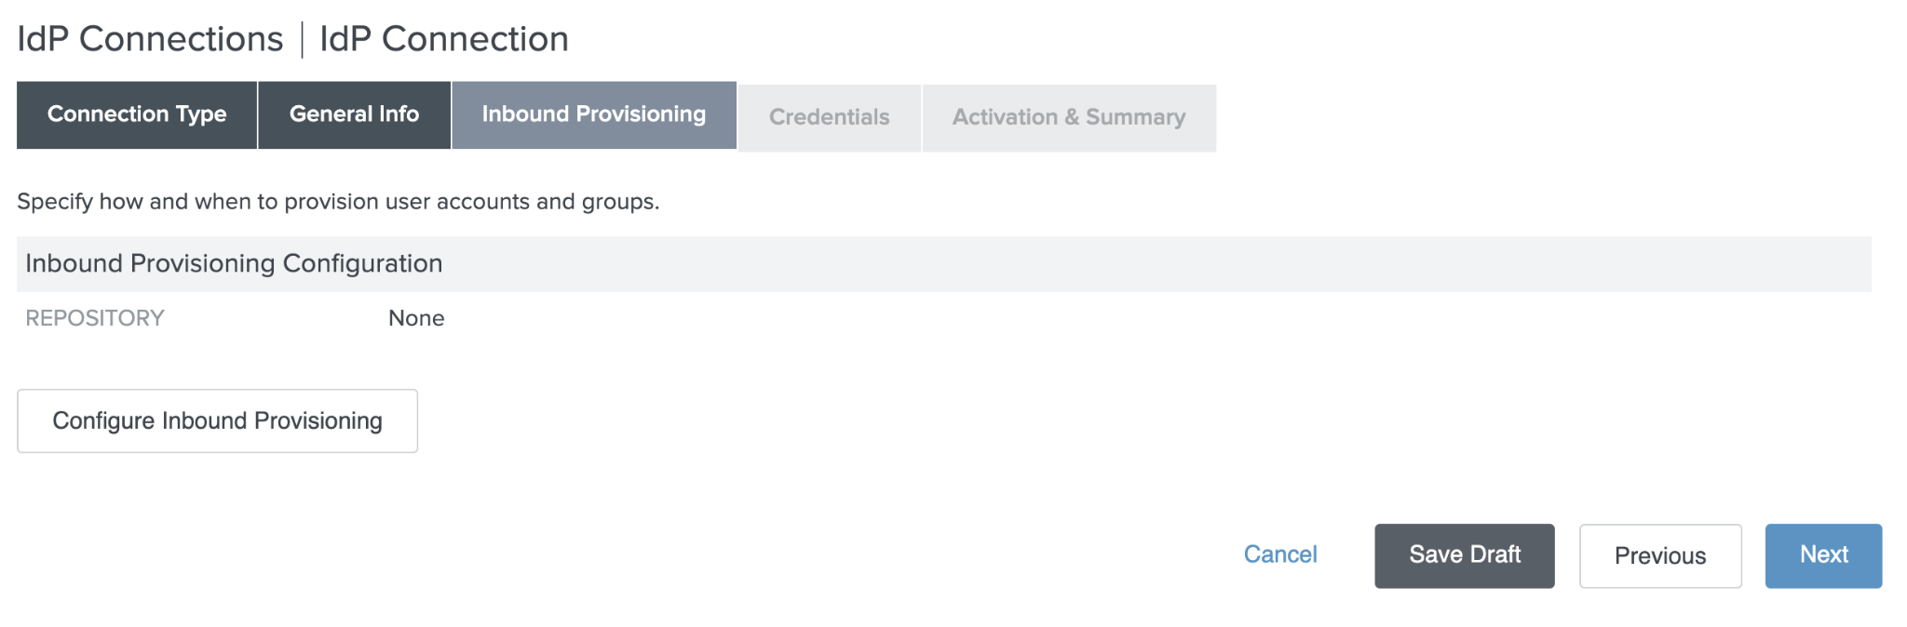1907x627 pixels.
Task: Click the vertical divider between page titles
Action: pyautogui.click(x=302, y=40)
